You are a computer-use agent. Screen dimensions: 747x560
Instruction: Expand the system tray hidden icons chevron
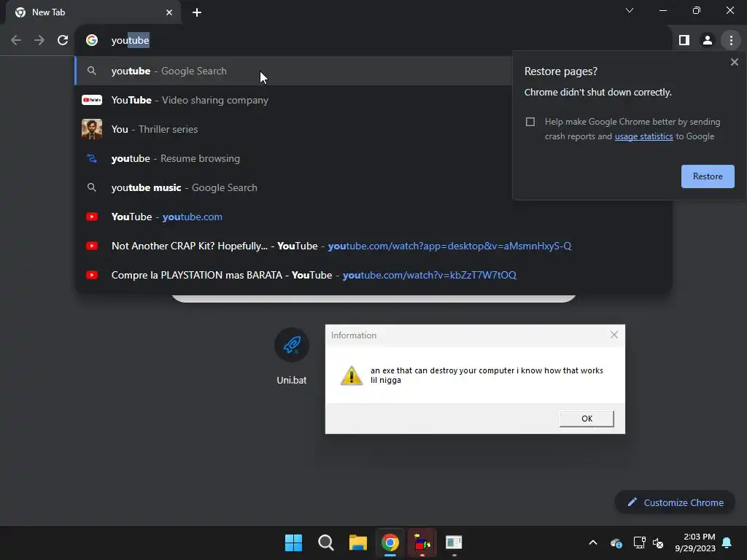pos(592,542)
